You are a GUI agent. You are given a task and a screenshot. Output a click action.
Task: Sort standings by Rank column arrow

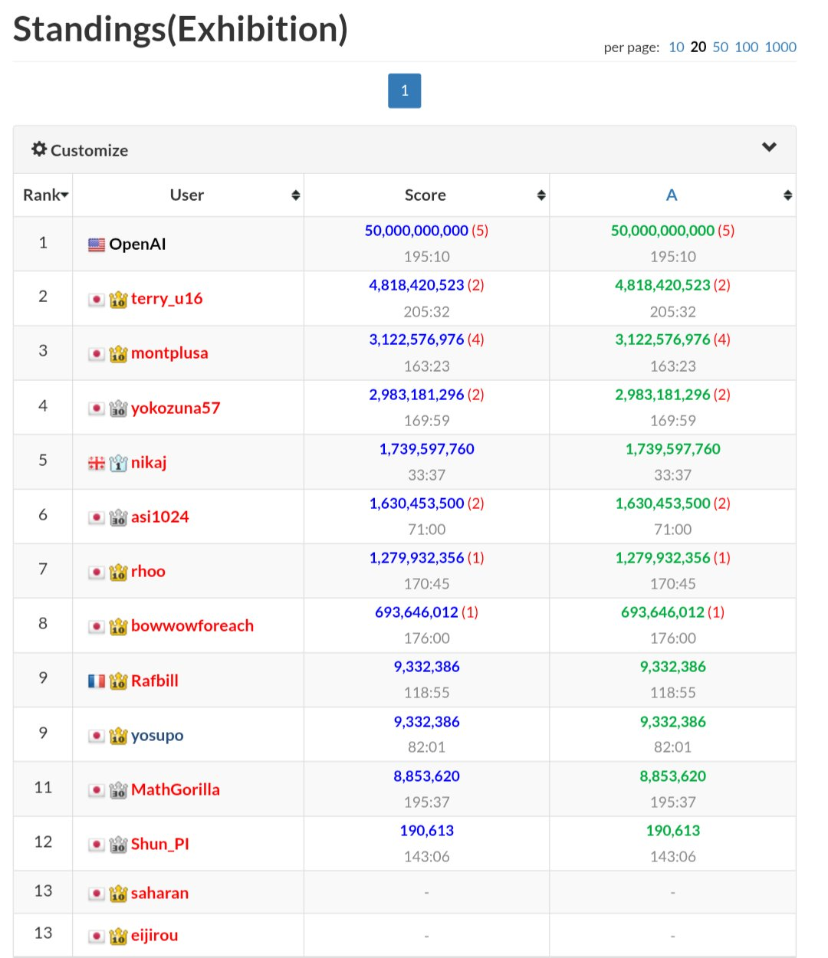65,195
